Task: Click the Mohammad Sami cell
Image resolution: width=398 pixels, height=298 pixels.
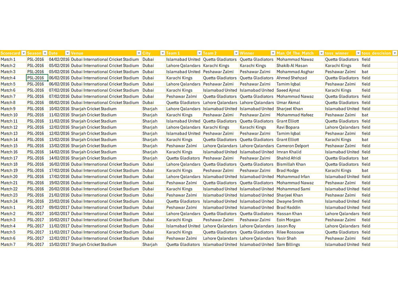Action: pos(300,189)
